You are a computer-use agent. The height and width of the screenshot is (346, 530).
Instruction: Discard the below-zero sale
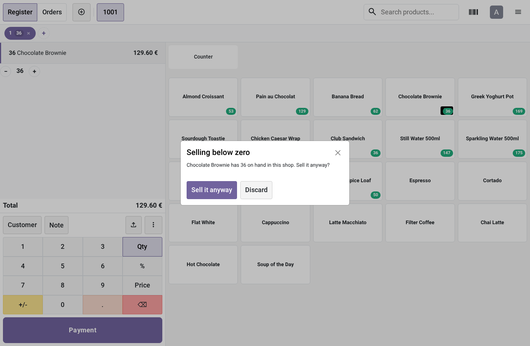point(256,190)
